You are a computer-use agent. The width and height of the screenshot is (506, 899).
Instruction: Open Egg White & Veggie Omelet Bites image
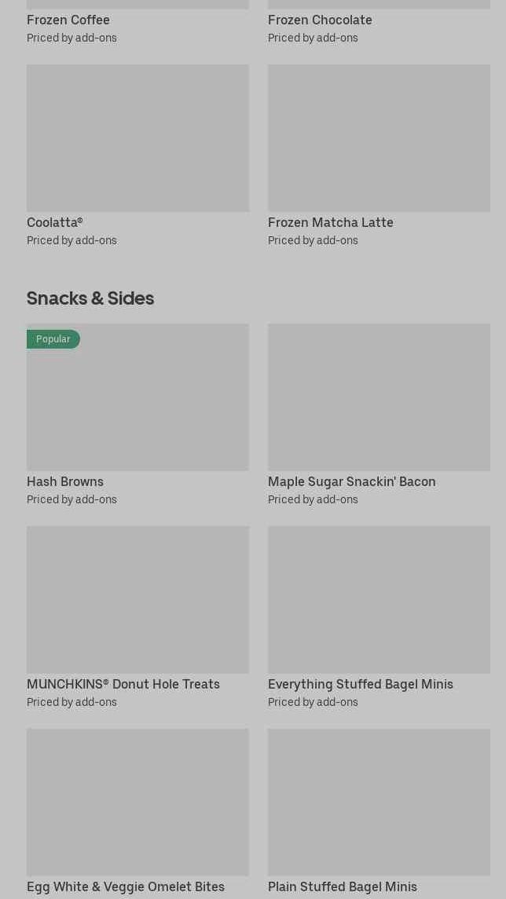click(x=137, y=802)
